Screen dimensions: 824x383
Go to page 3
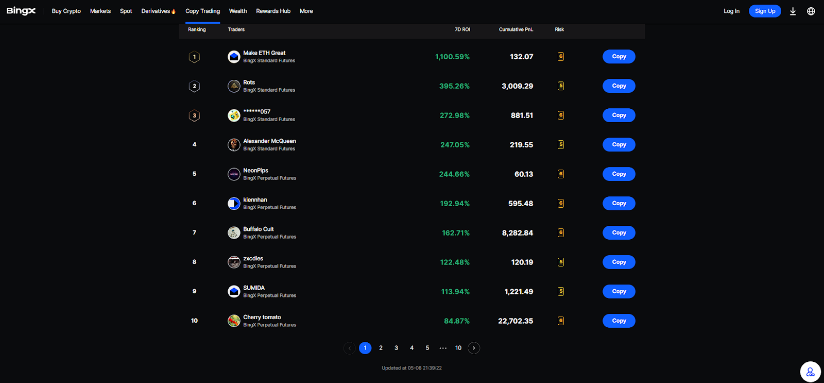pyautogui.click(x=396, y=348)
